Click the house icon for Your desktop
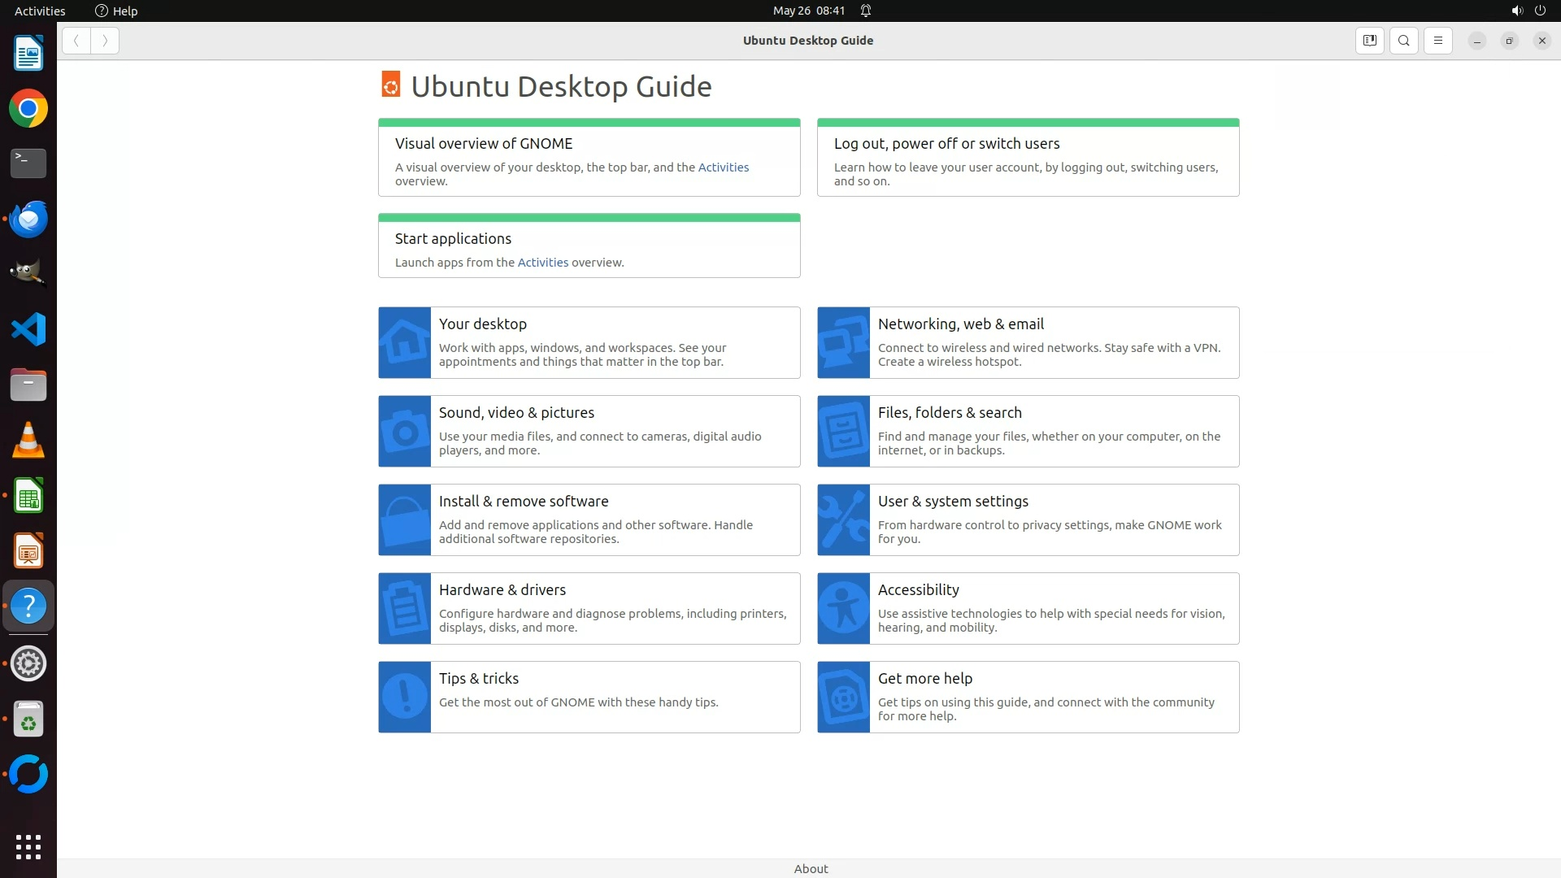 pos(404,342)
